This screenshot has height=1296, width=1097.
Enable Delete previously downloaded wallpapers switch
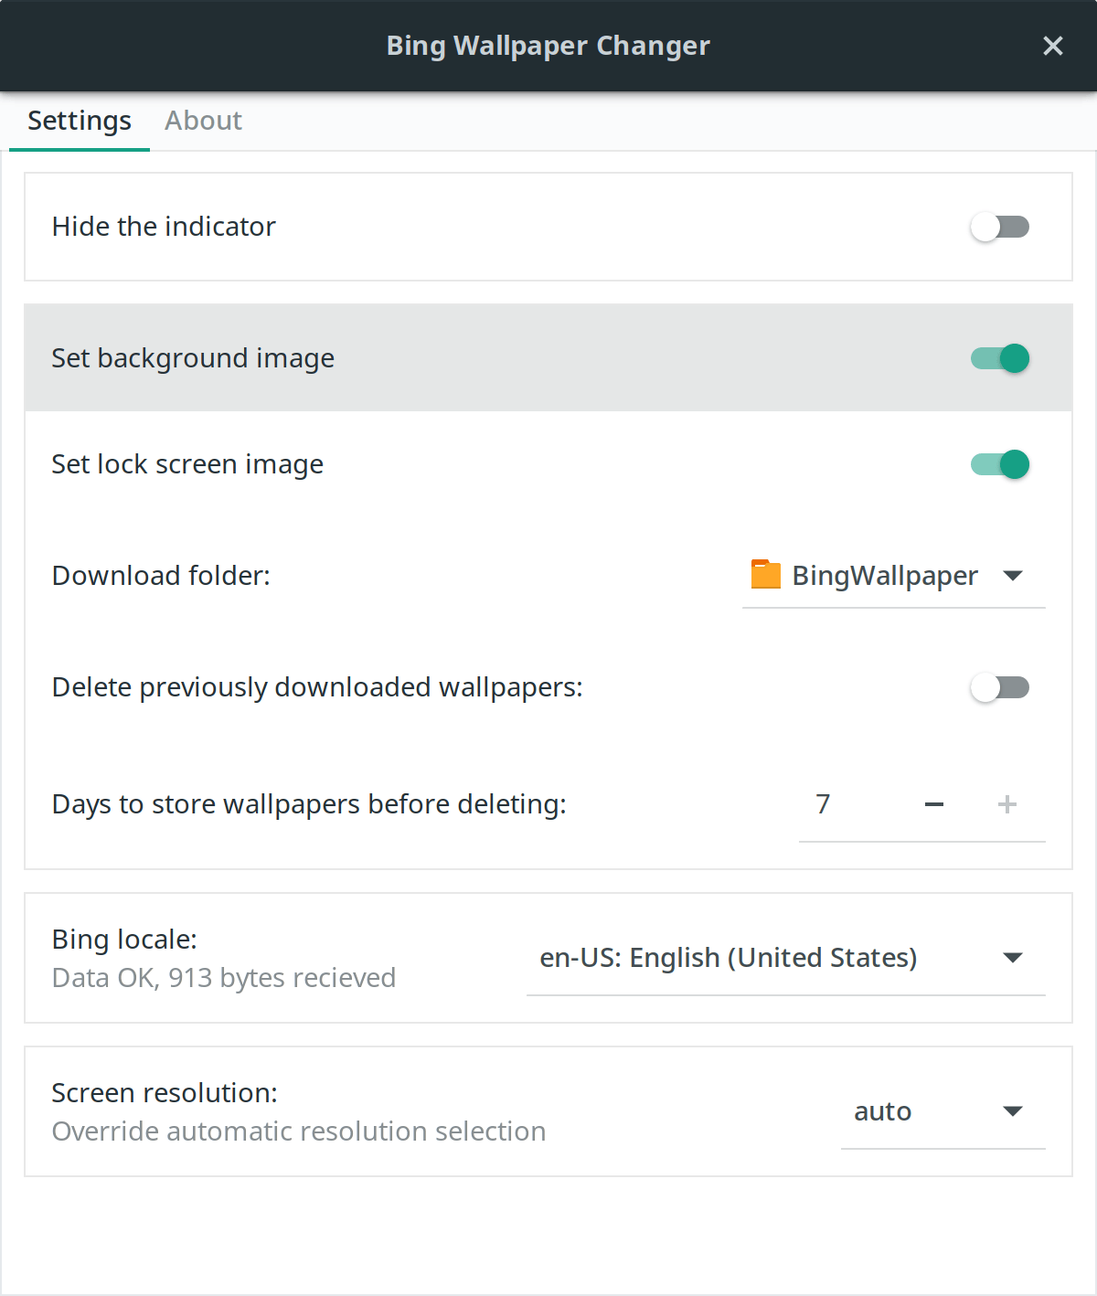click(x=999, y=687)
